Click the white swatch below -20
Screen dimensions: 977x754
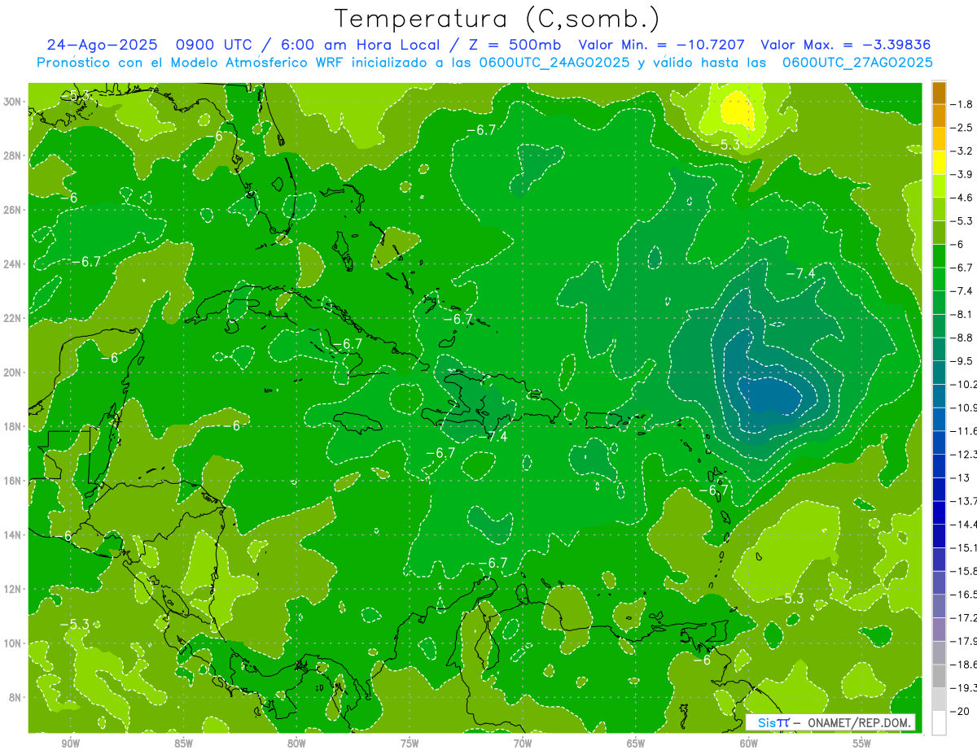click(939, 722)
